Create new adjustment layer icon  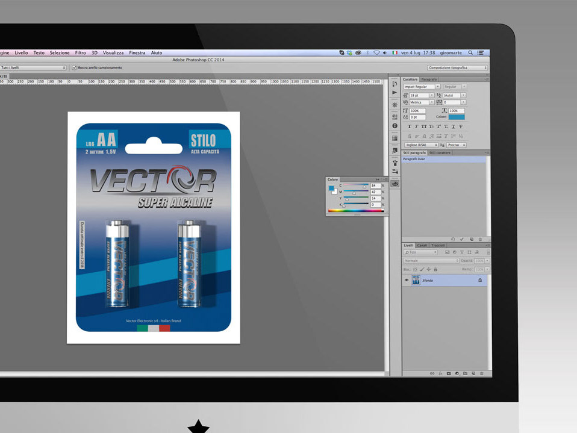coord(457,373)
